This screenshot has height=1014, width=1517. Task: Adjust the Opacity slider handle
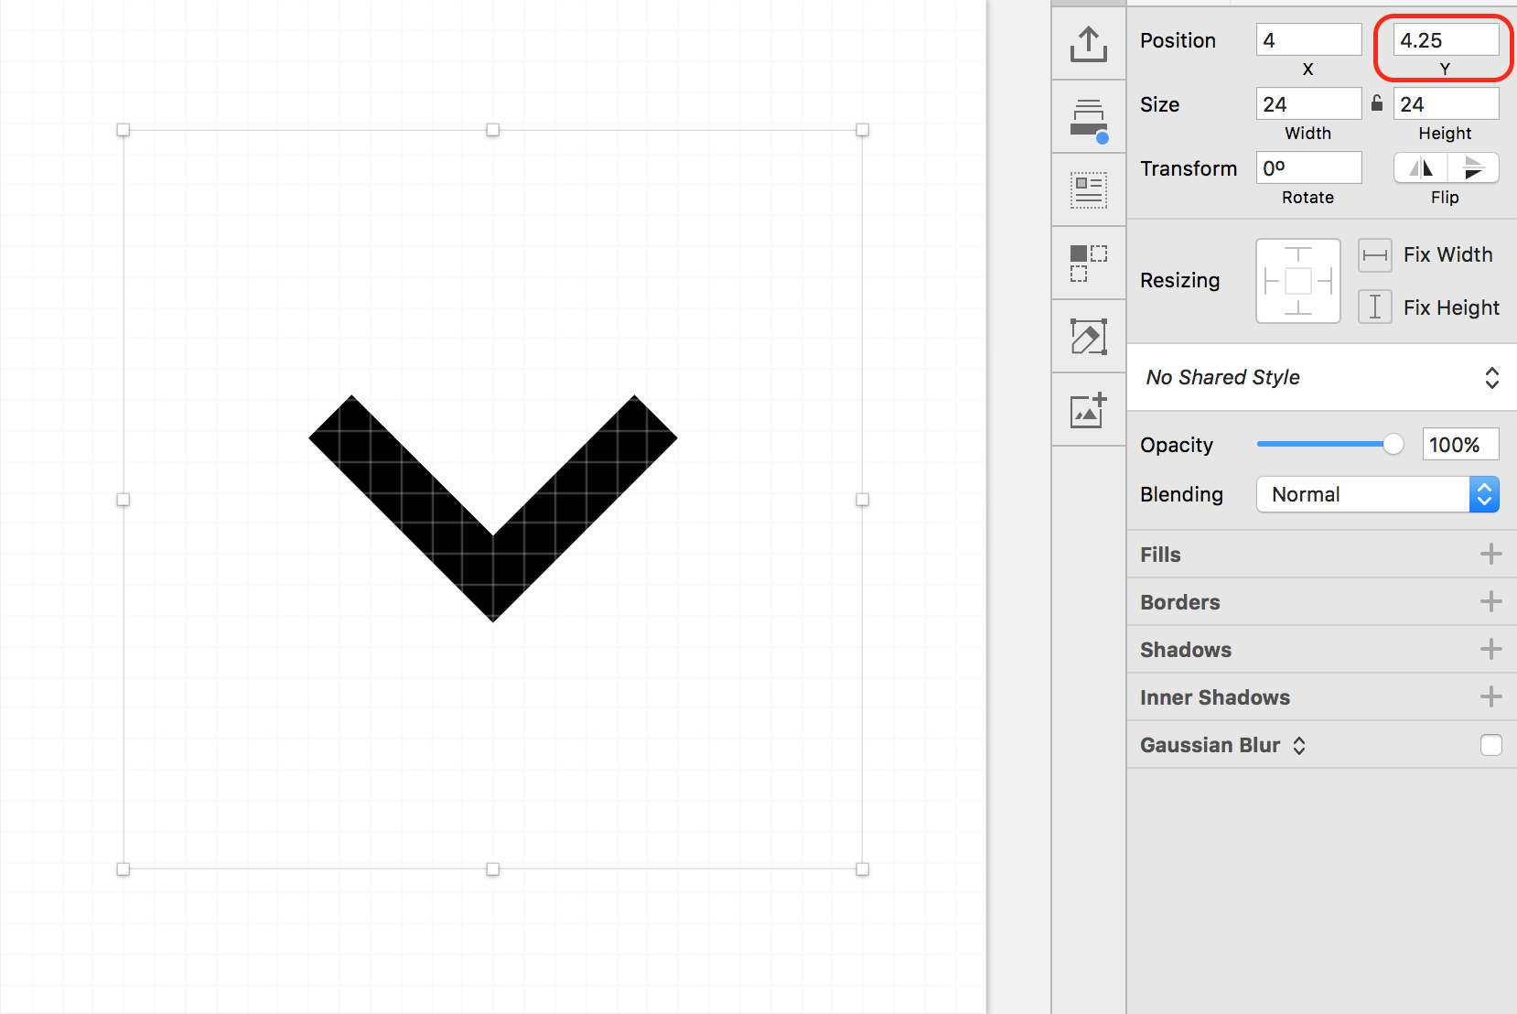[1393, 444]
